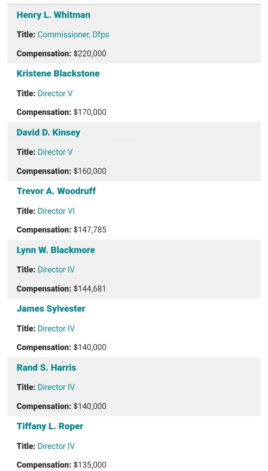Viewport: 268px width, 471px height.
Task: Click James Sylvester's Director IV title
Action: pyautogui.click(x=56, y=329)
